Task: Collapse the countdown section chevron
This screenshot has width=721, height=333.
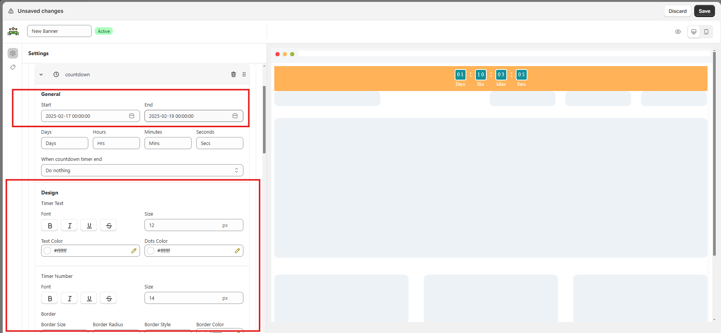Action: [41, 74]
